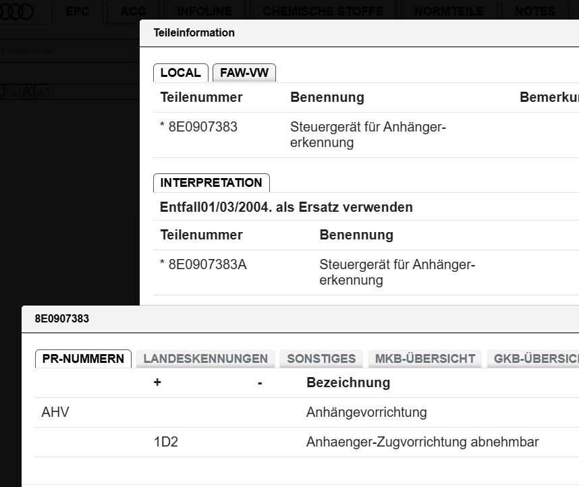Switch to the INFOLINE tab
The image size is (579, 487).
click(204, 11)
